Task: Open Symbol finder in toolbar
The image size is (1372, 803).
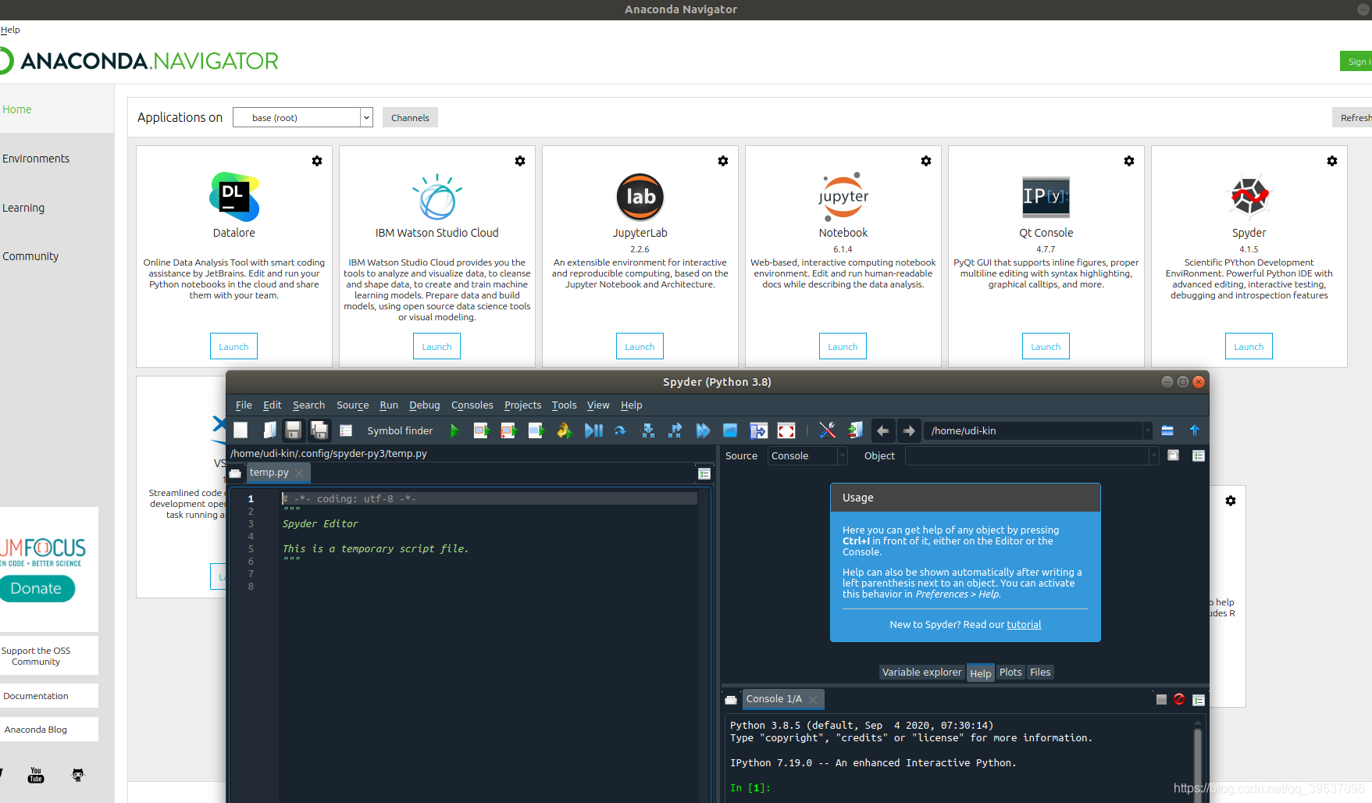Action: pyautogui.click(x=400, y=430)
